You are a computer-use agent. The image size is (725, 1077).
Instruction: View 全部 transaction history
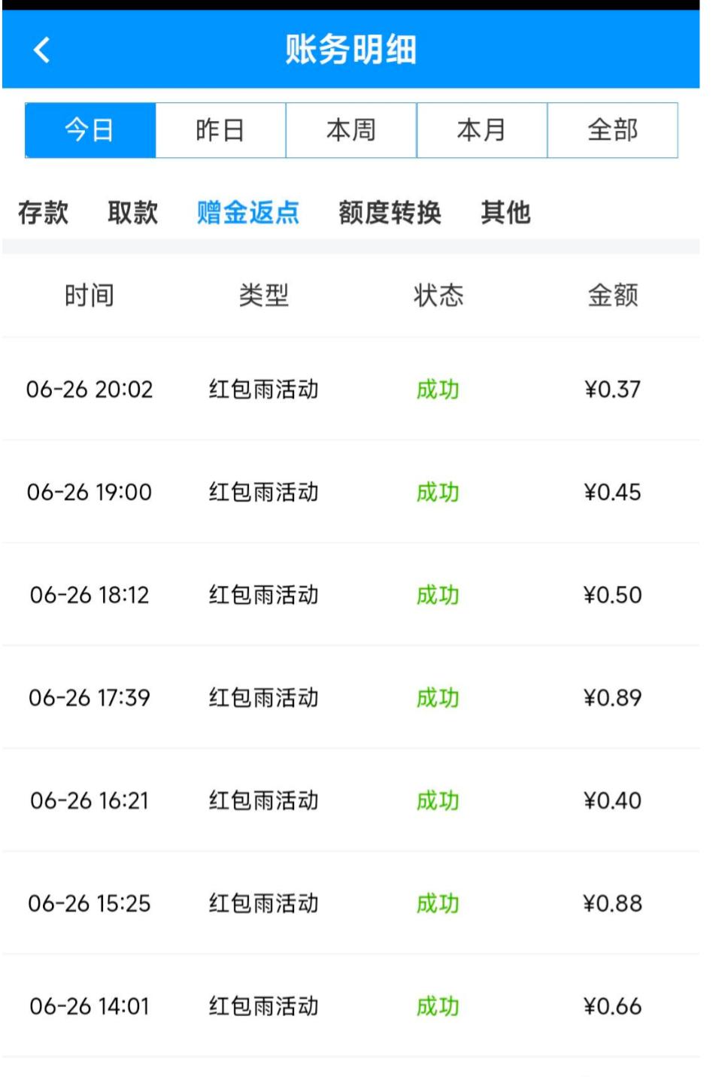612,130
